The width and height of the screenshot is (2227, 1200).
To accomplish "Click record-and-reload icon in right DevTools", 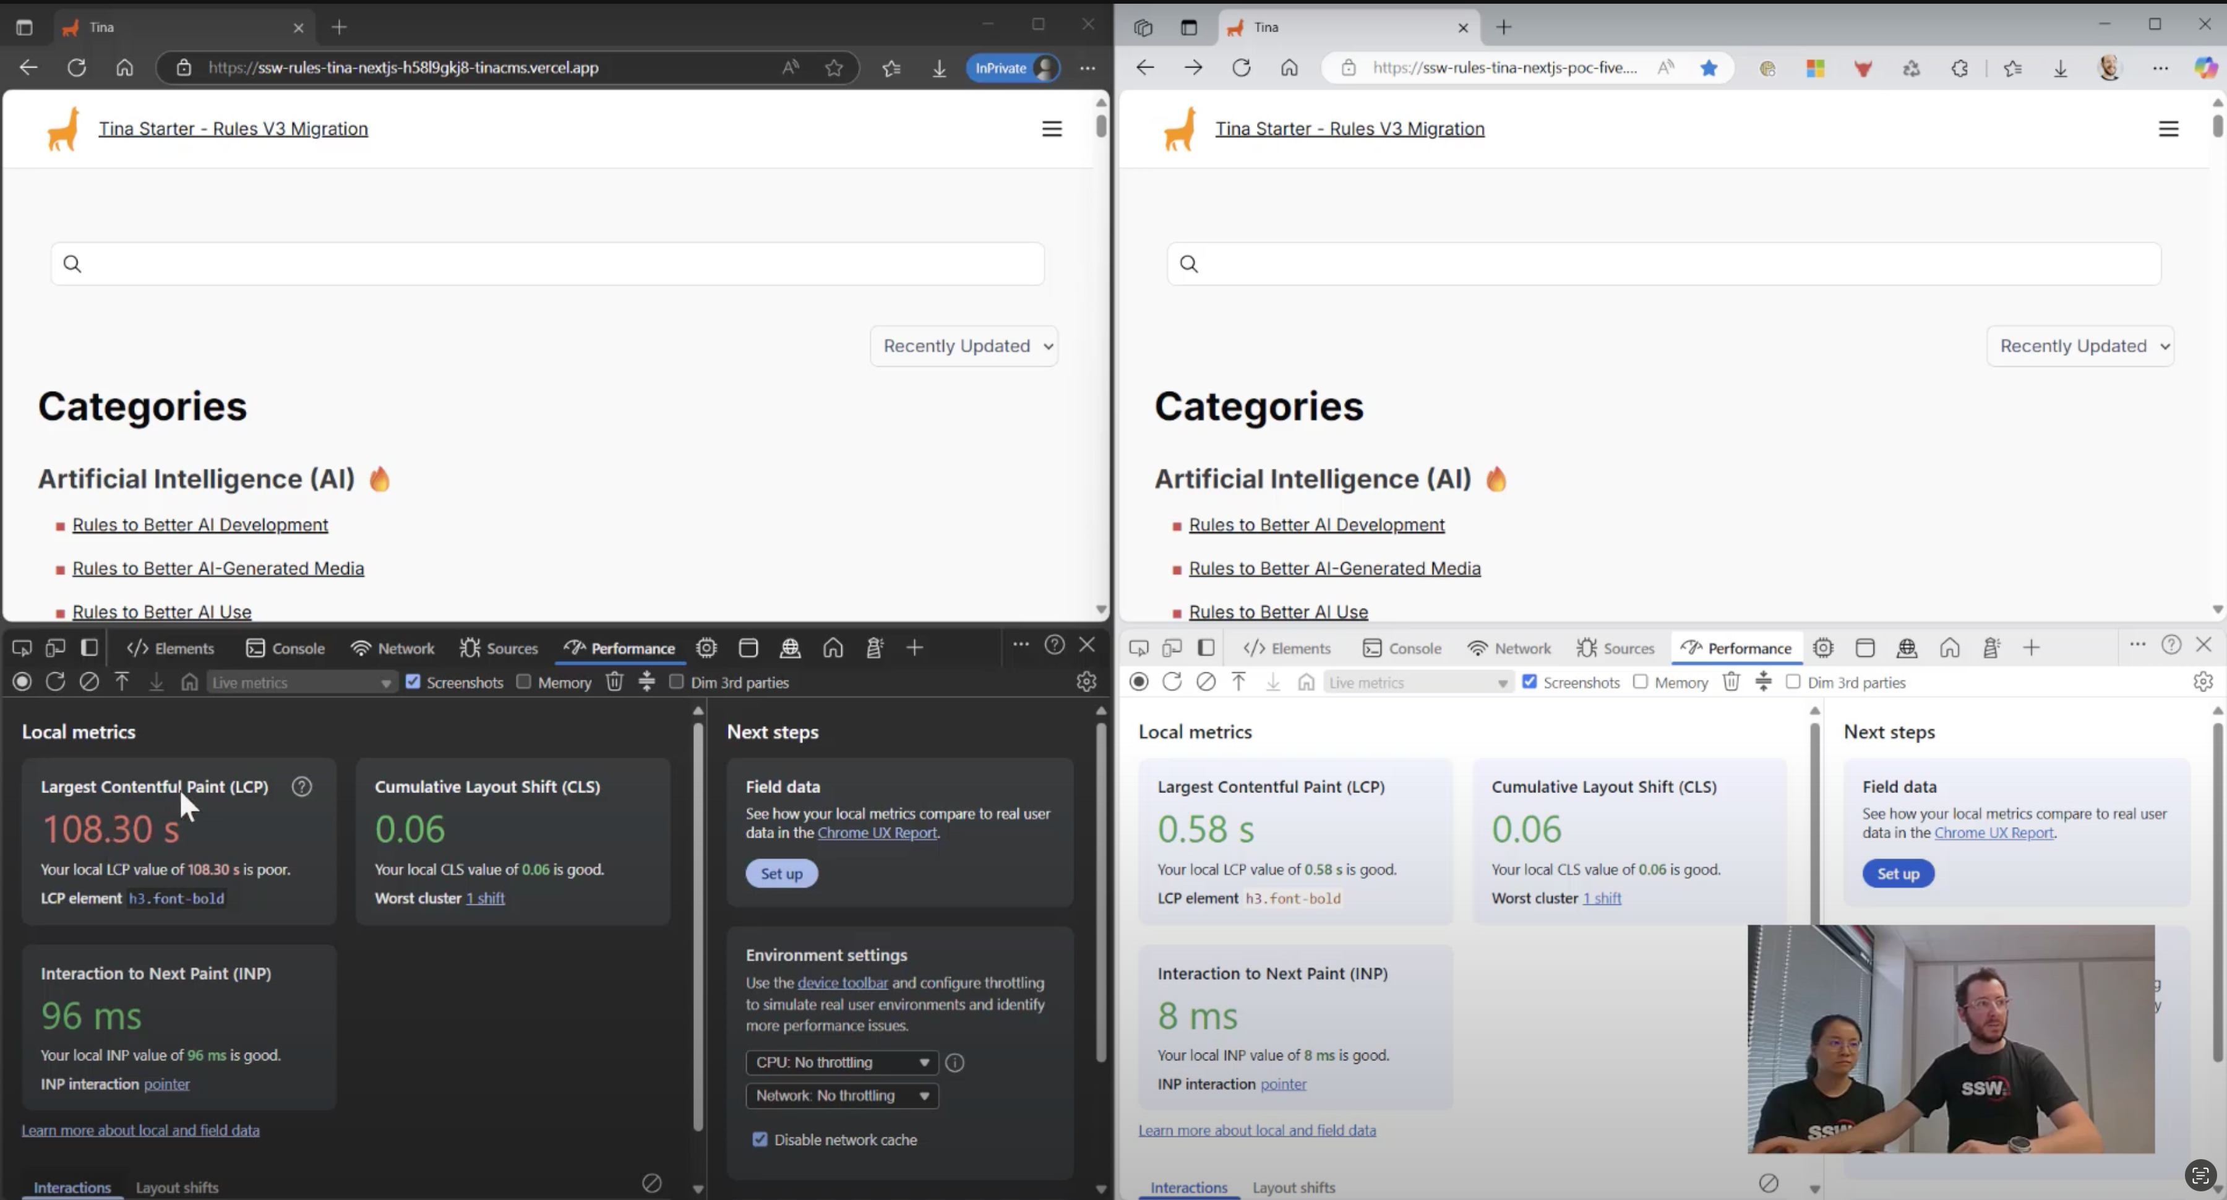I will click(1172, 682).
